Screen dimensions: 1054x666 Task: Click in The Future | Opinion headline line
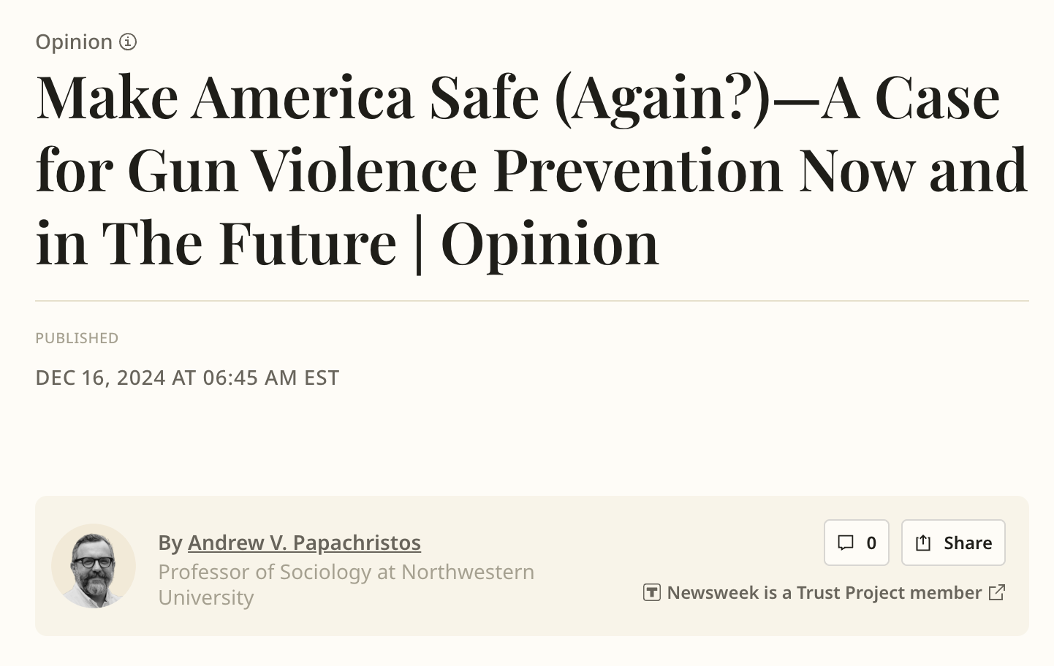[x=347, y=243]
